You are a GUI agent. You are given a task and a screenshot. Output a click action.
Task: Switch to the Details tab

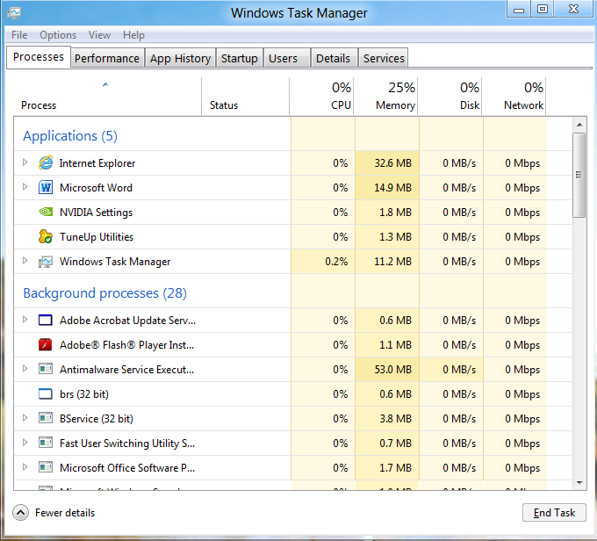pos(334,58)
